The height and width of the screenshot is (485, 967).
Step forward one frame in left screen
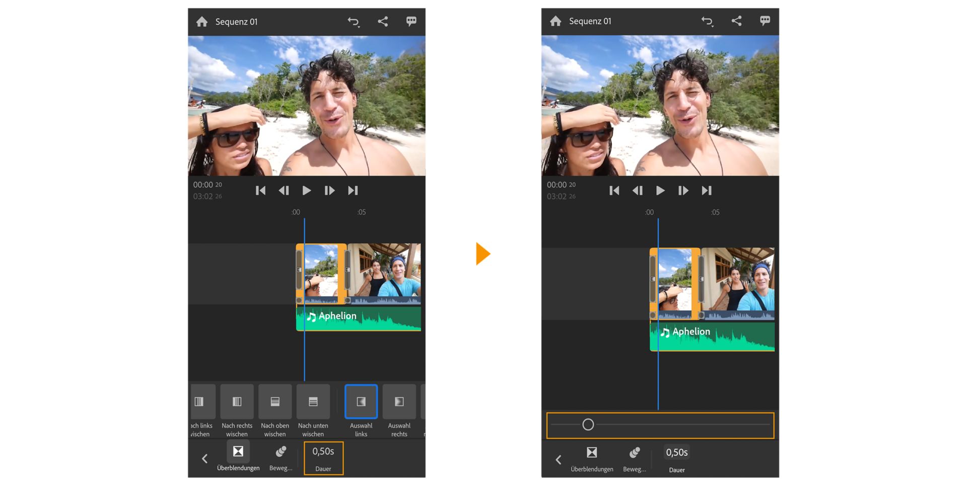pos(329,190)
